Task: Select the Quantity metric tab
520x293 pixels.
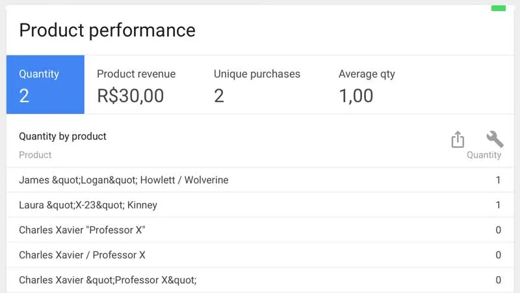Action: point(45,85)
